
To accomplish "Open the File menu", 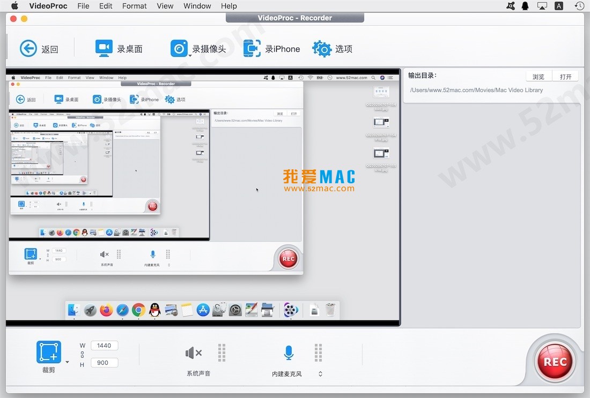I will [x=83, y=6].
